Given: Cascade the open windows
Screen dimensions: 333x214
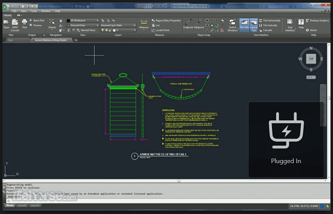Looking at the screenshot, I should pos(266,30).
